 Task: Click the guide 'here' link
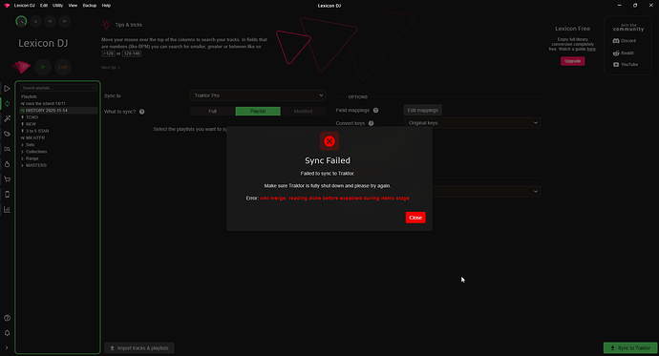click(591, 49)
